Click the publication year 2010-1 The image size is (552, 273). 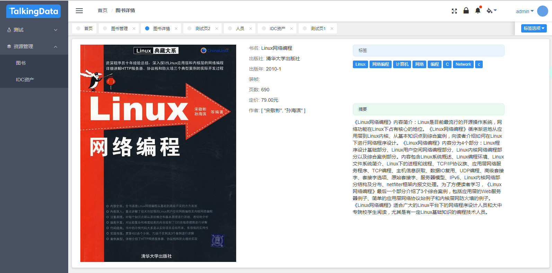click(x=274, y=69)
